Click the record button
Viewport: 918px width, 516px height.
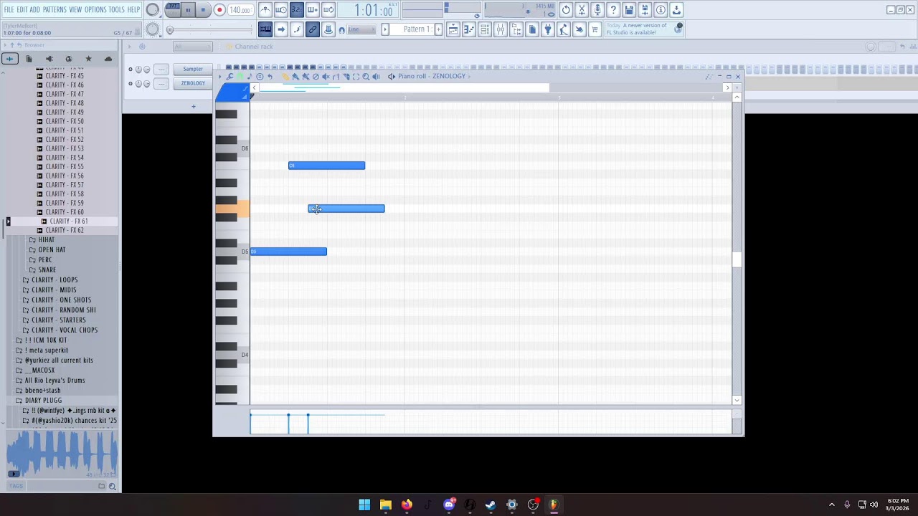point(219,10)
